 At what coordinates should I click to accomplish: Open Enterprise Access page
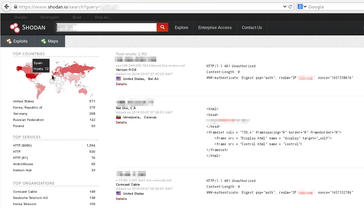click(x=215, y=28)
